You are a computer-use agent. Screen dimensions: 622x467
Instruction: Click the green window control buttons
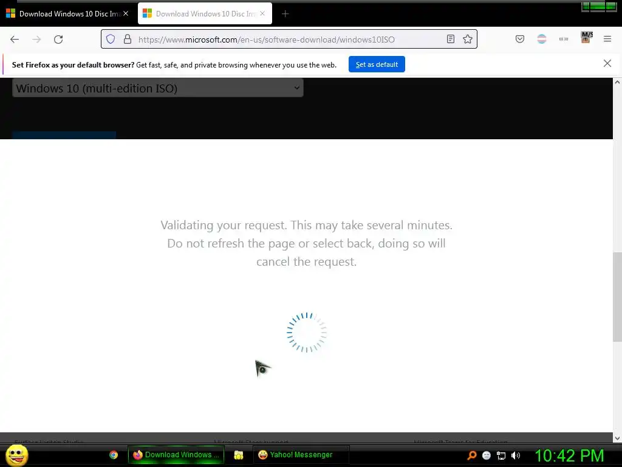tap(599, 7)
